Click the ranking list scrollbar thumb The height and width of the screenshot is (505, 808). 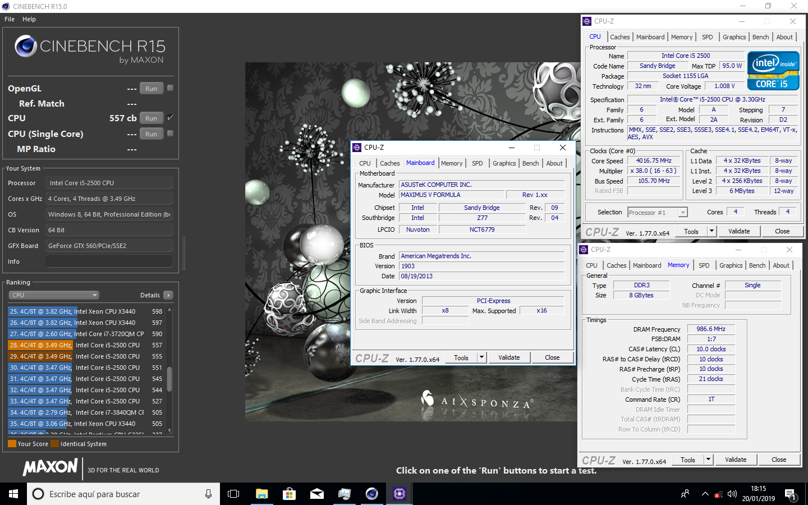coord(169,379)
